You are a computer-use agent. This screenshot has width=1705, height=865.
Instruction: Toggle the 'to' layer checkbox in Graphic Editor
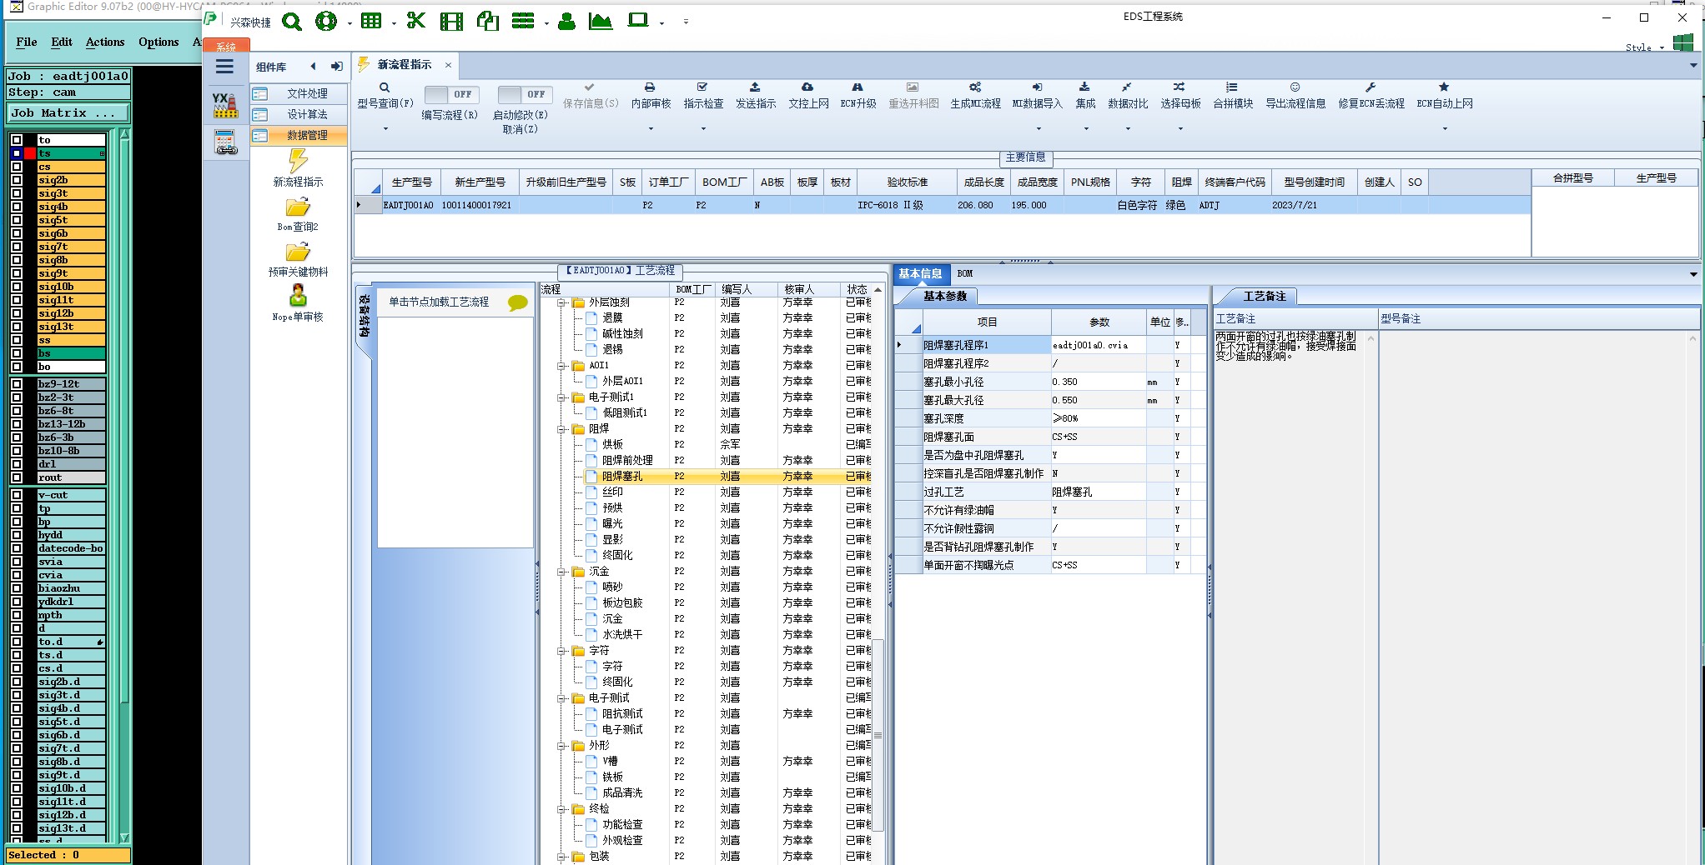tap(17, 140)
